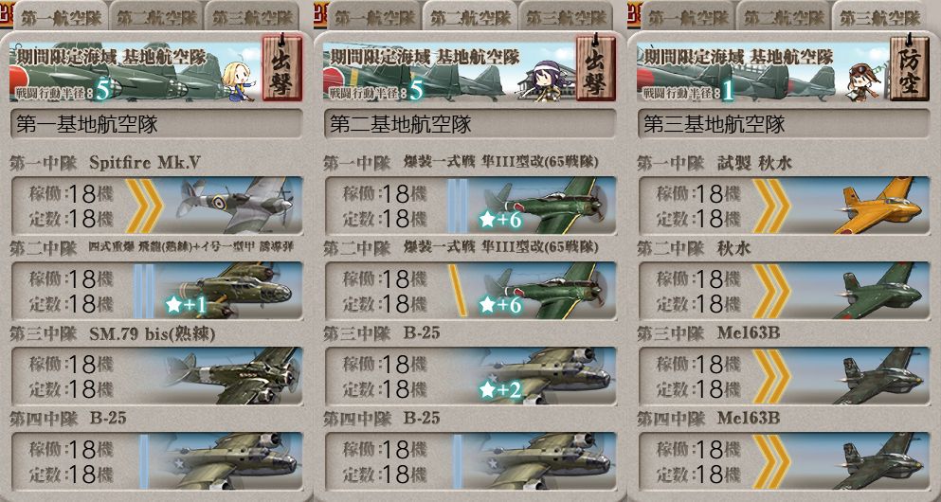Viewport: 941px width, 502px height.
Task: Open 第一航空隊 tab in middle panel
Action: [372, 17]
